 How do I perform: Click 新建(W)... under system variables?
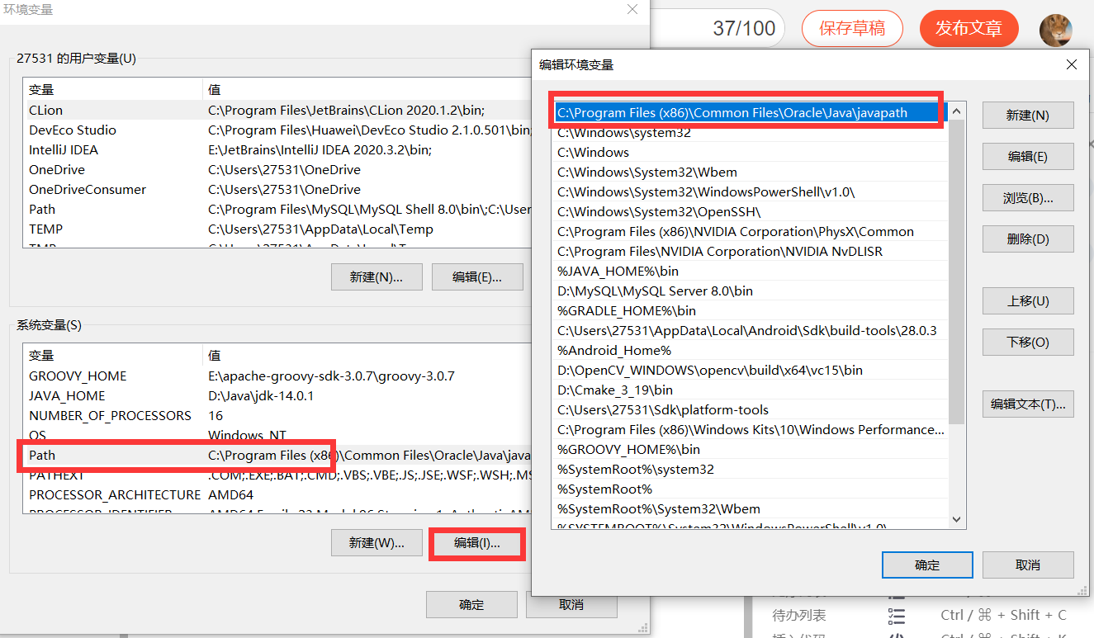pos(377,543)
